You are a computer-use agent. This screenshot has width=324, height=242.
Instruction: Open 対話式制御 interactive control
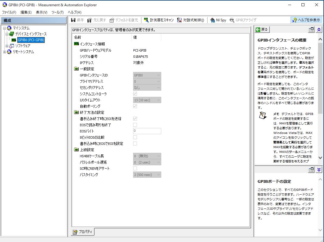point(191,20)
